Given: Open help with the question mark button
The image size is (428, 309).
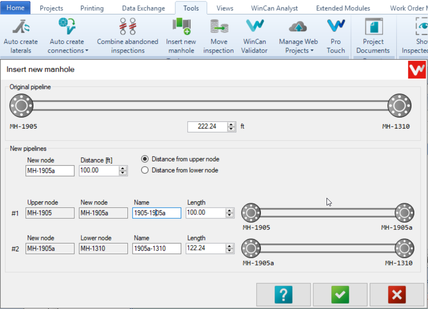Looking at the screenshot, I should 283,294.
